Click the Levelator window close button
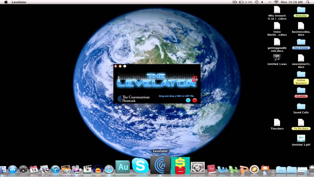The height and width of the screenshot is (177, 314). 115,66
